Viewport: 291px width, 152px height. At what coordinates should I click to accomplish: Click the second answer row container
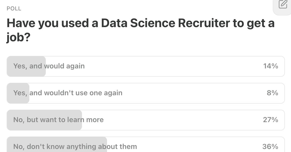click(146, 93)
